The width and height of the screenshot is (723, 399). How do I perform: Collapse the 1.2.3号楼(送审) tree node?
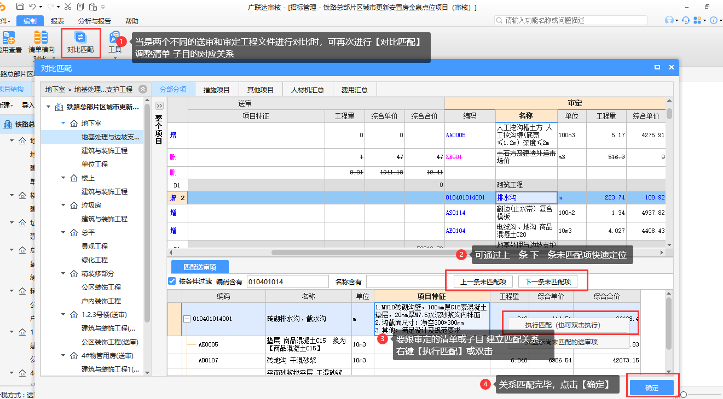[x=63, y=315]
